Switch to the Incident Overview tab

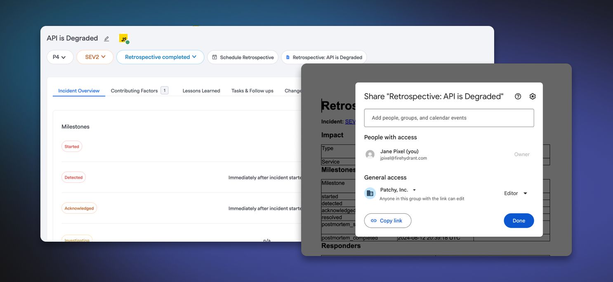[79, 91]
